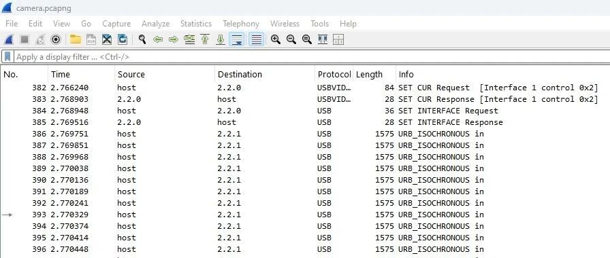Close this capture file
This screenshot has width=610, height=258.
point(107,39)
